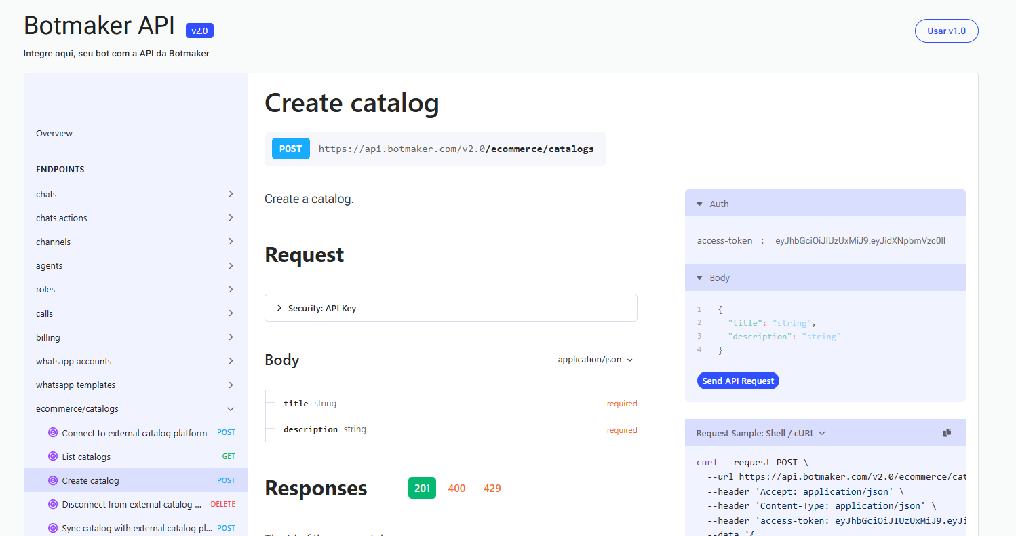1016x536 pixels.
Task: Select Create catalog in sidebar
Action: point(136,480)
